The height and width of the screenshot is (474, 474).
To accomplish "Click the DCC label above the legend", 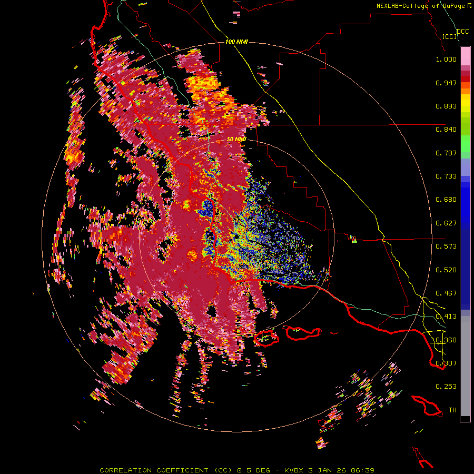I will (463, 32).
